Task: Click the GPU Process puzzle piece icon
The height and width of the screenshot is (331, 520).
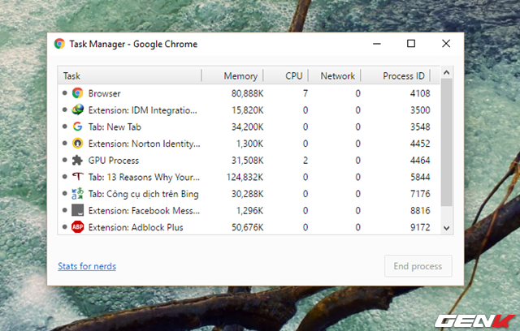Action: point(78,160)
